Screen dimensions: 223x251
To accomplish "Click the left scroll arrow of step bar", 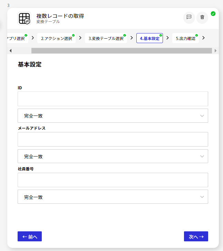I will [x=11, y=51].
